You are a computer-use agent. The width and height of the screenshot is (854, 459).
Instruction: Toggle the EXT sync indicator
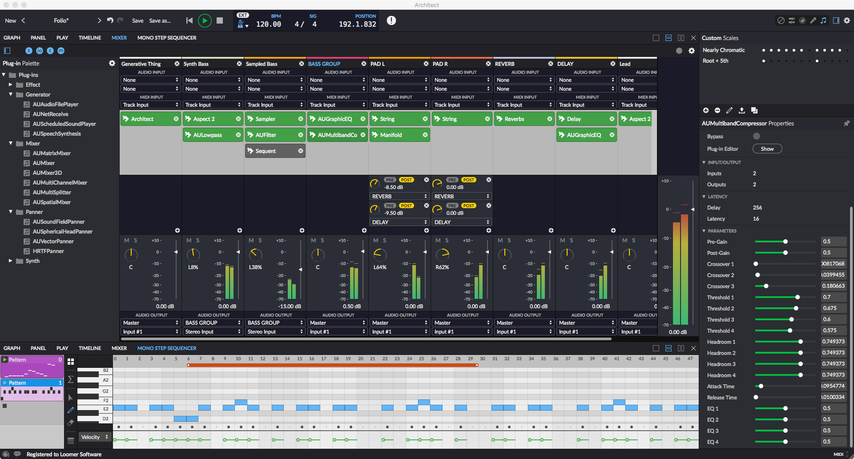coord(242,15)
